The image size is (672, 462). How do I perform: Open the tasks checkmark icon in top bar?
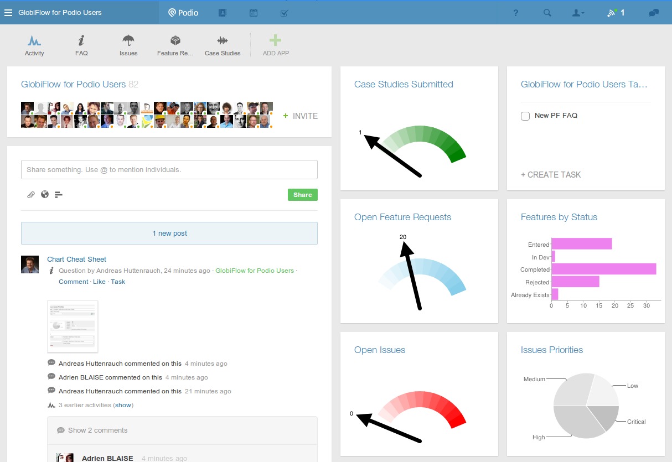(284, 12)
